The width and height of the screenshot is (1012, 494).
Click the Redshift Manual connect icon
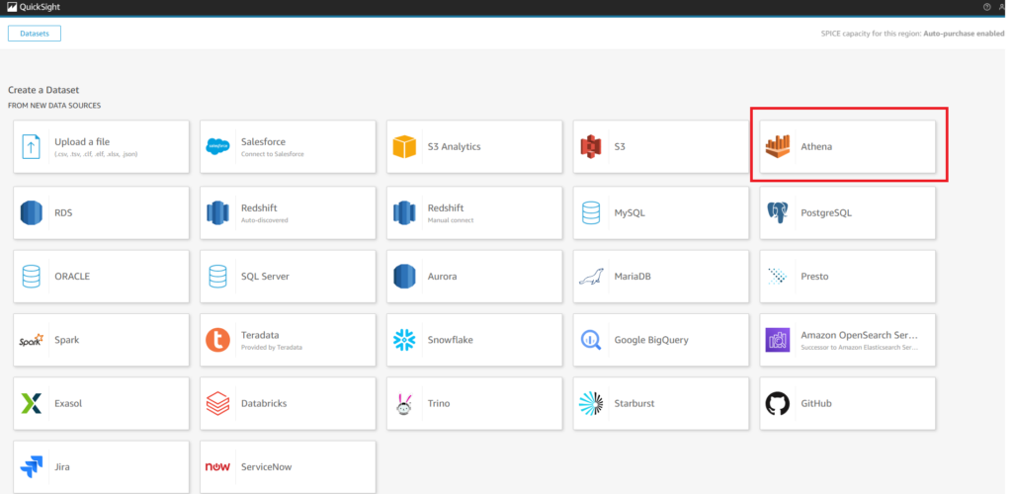(x=404, y=212)
